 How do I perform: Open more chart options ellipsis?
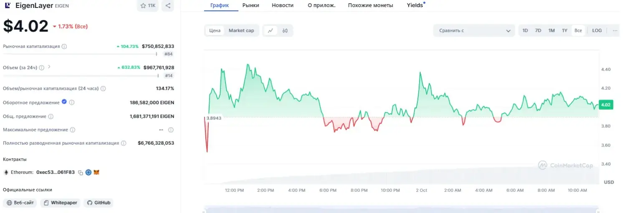[x=614, y=30]
